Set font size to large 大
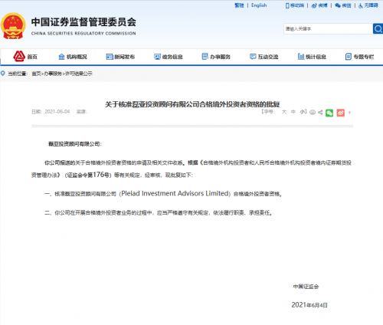The image size is (383, 325). 284,112
